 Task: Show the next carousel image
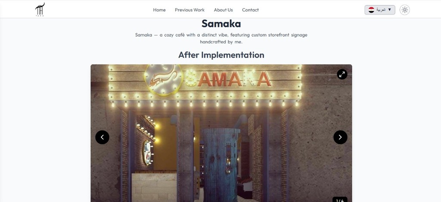click(x=340, y=137)
